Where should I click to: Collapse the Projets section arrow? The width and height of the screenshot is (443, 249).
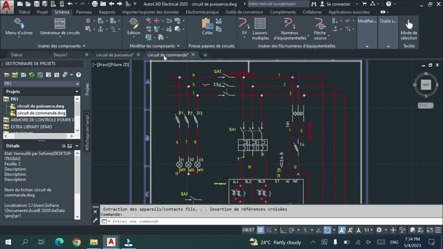tap(77, 92)
